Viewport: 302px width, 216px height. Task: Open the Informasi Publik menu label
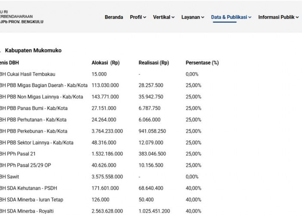pyautogui.click(x=276, y=17)
